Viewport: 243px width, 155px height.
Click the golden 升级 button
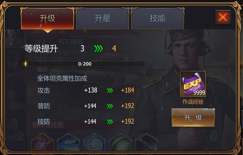click(193, 118)
